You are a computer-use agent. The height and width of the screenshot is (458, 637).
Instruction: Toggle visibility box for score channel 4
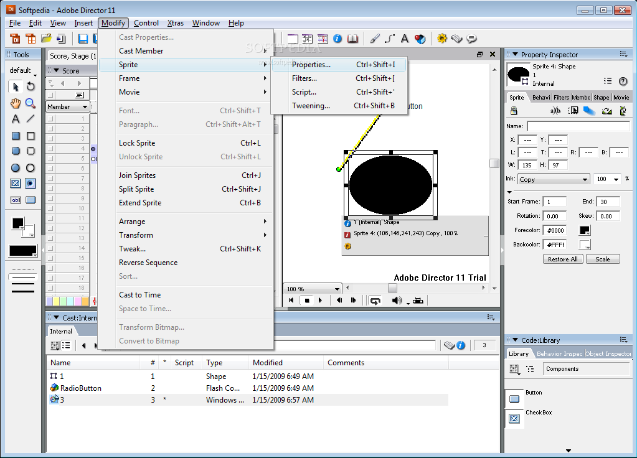tap(50, 149)
